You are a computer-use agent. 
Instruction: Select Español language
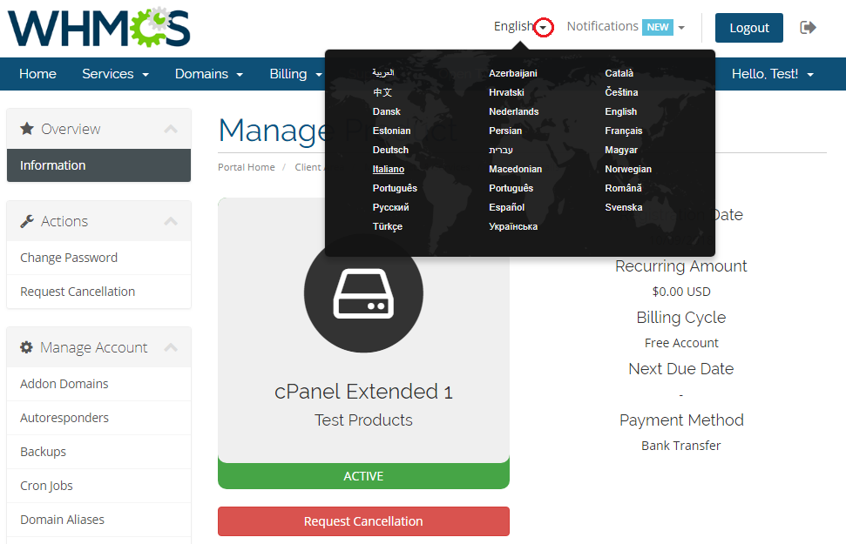506,207
